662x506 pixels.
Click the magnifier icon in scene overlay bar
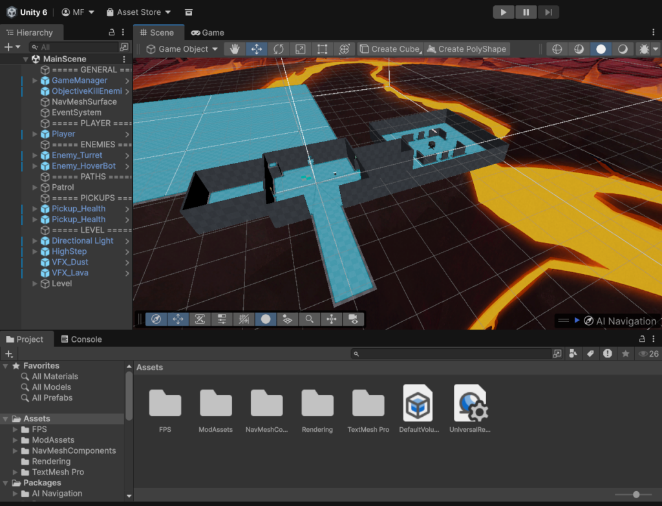310,319
